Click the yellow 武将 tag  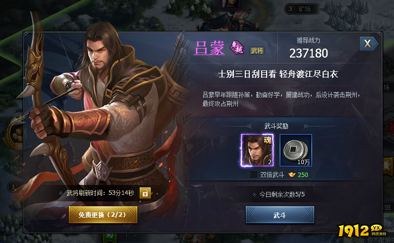pos(257,51)
